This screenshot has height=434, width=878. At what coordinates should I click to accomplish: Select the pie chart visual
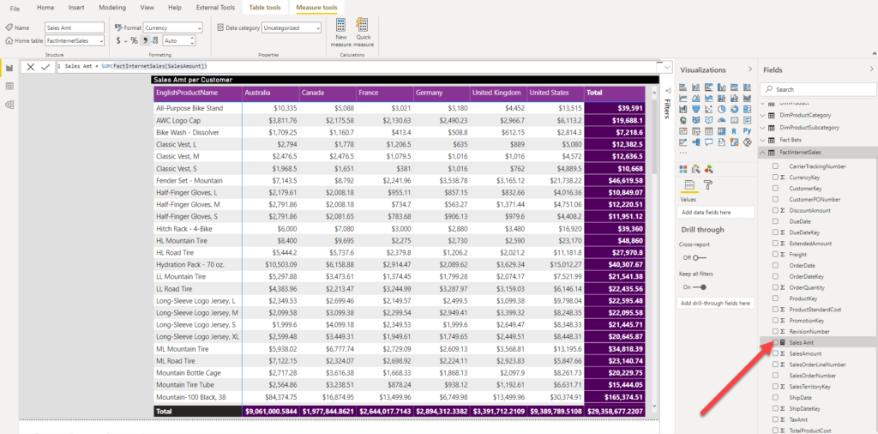coord(721,109)
